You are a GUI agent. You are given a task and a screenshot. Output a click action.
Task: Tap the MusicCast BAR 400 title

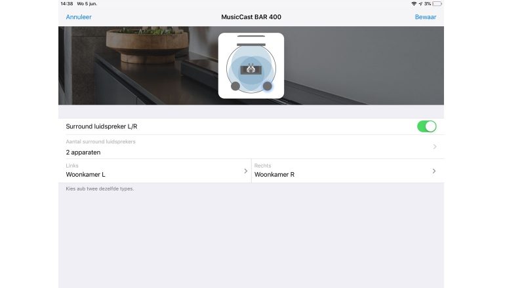pyautogui.click(x=251, y=17)
